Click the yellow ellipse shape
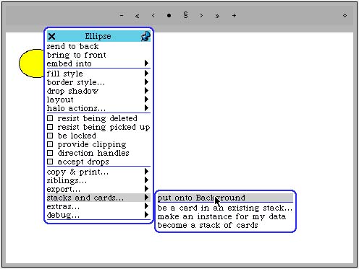Viewport: 359px width, 269px height. [31, 63]
